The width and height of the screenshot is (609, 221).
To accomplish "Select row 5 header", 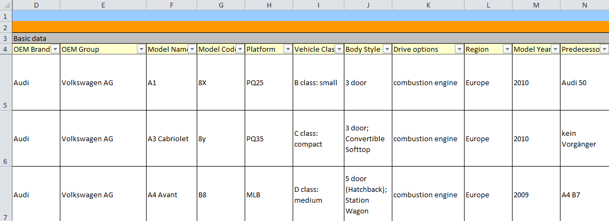I will click(6, 82).
